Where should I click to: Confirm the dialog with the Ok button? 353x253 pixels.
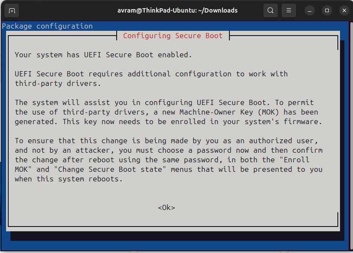(167, 207)
